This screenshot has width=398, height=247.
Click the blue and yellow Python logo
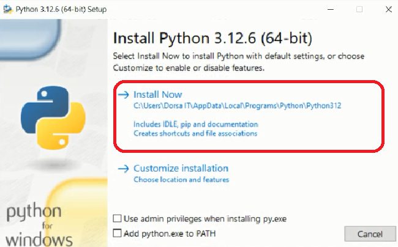53,117
